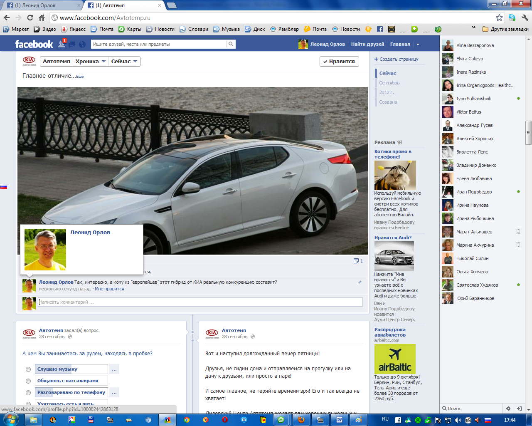The height and width of the screenshot is (426, 532).
Task: Select Сейчас in timeline navigation
Action: [387, 73]
